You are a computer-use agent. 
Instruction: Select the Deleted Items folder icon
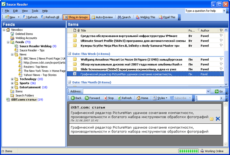click(x=12, y=34)
